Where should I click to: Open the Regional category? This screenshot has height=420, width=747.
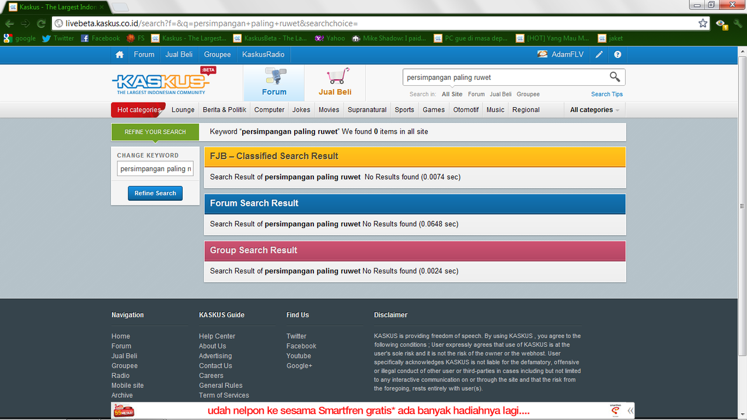526,110
